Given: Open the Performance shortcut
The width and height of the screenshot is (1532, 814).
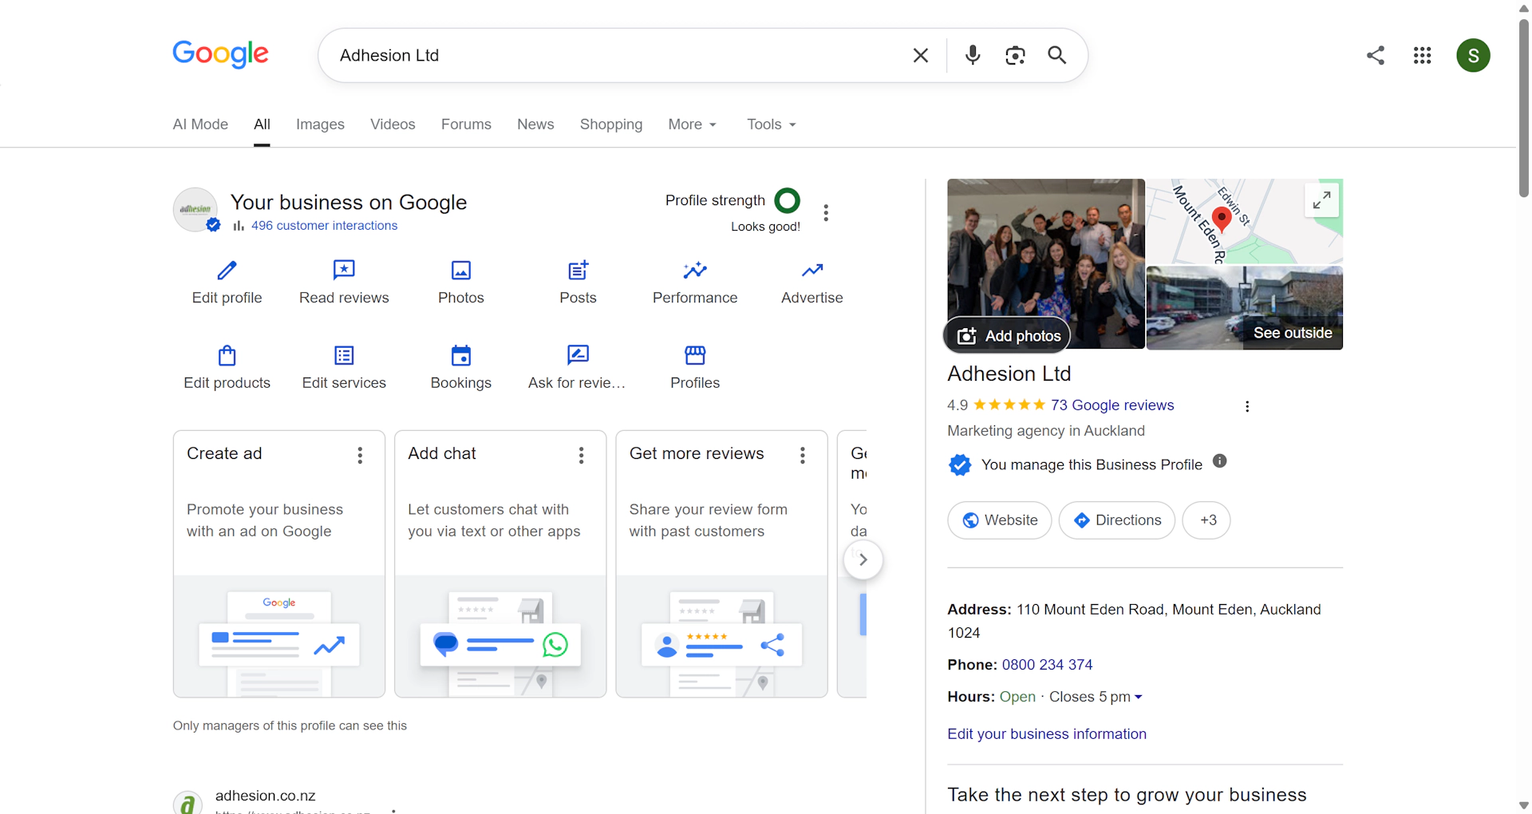Looking at the screenshot, I should pyautogui.click(x=695, y=283).
